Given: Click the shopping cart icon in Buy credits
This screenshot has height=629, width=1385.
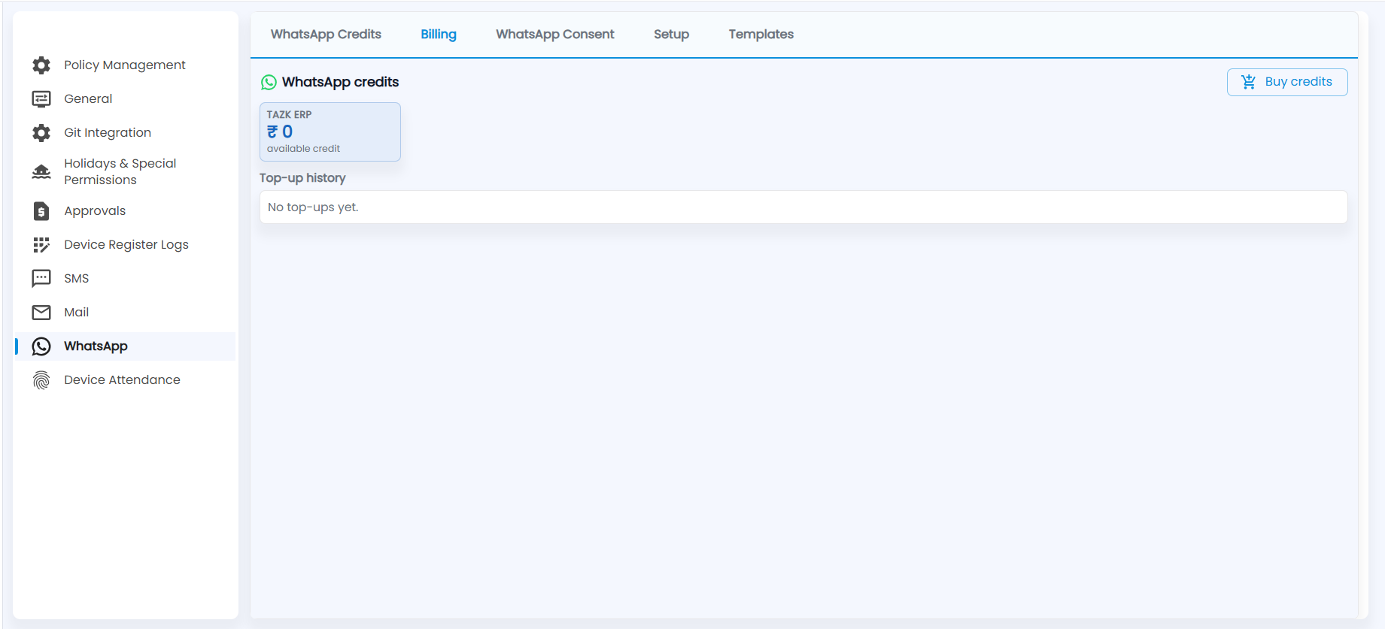Looking at the screenshot, I should (x=1249, y=82).
